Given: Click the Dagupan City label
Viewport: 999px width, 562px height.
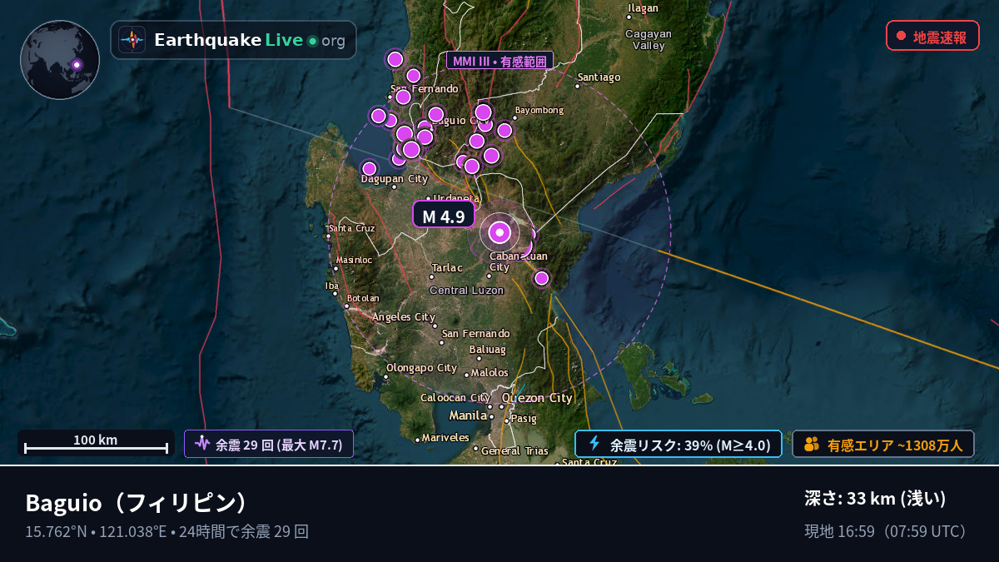Looking at the screenshot, I should point(395,179).
